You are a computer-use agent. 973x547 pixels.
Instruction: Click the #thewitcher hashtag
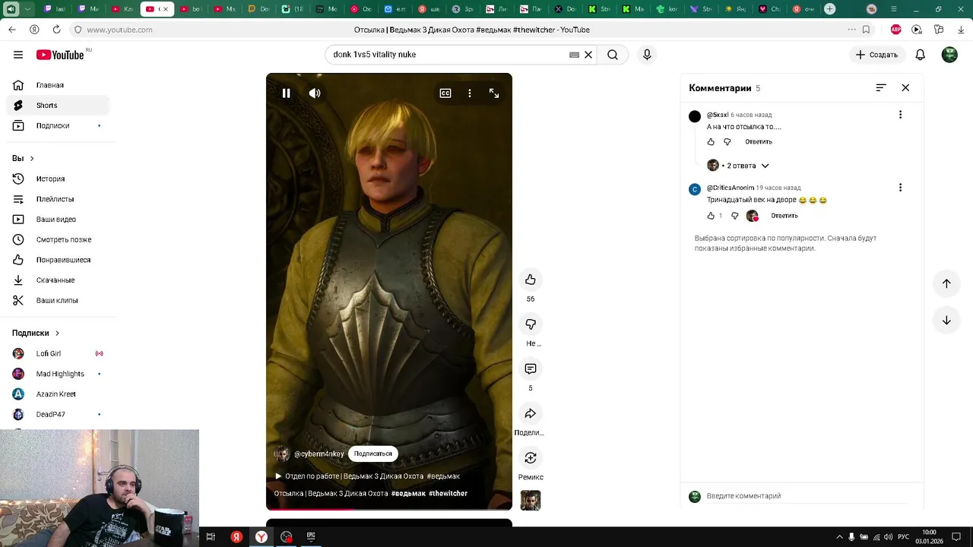pos(448,494)
